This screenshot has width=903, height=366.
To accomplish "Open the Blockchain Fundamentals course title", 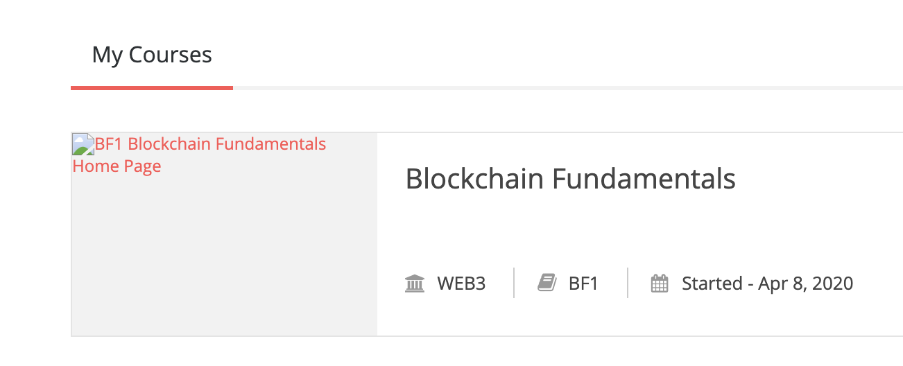I will (570, 179).
